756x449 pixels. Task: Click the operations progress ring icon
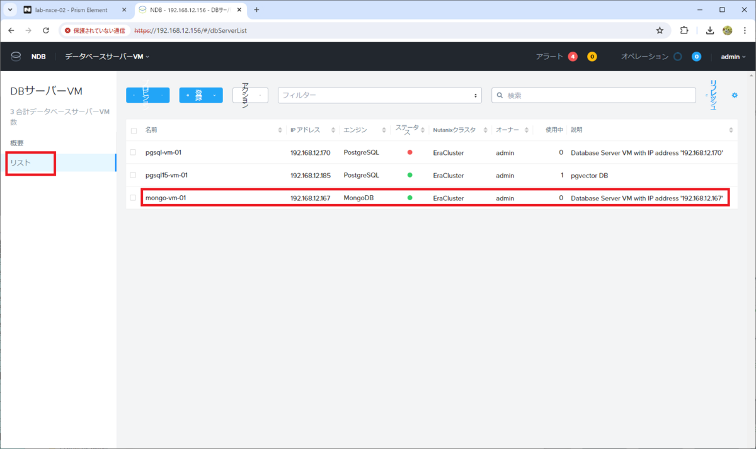pos(677,57)
